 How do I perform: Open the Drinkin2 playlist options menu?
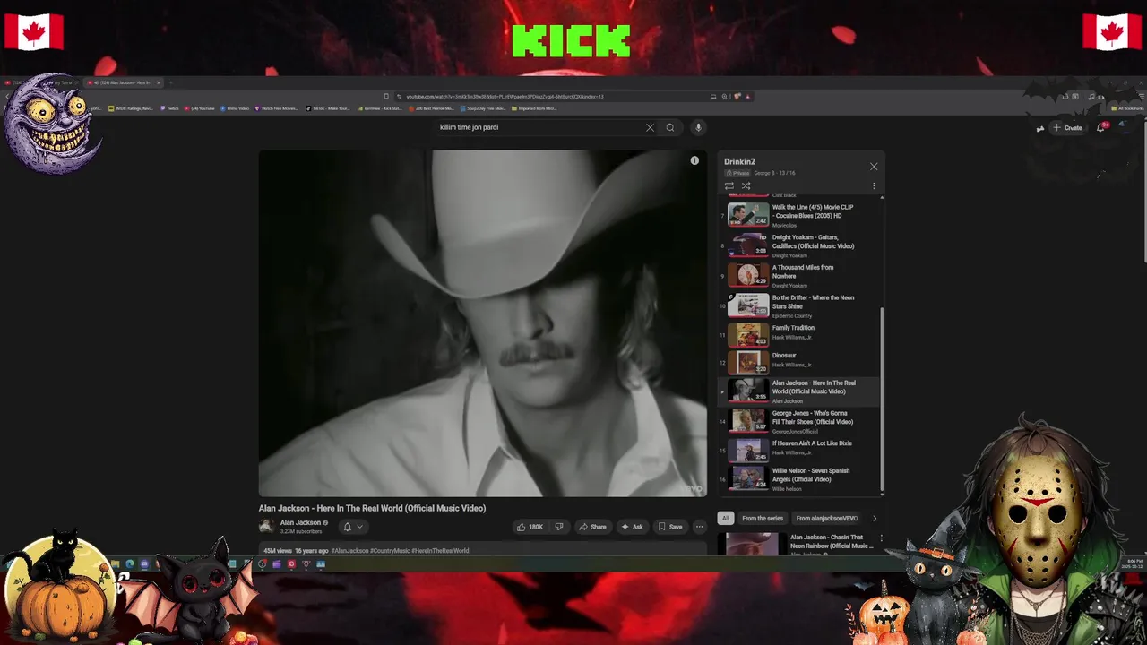[874, 186]
